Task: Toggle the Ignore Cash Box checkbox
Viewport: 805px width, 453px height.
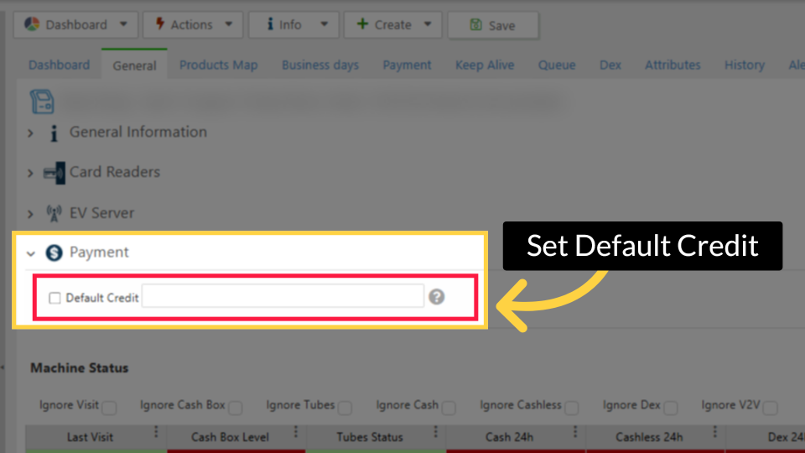Action: click(x=235, y=408)
